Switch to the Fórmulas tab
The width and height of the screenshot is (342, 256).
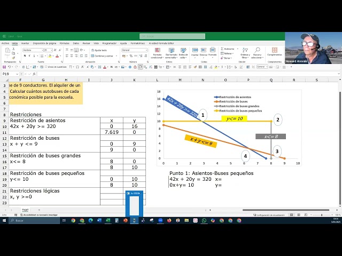[64, 43]
